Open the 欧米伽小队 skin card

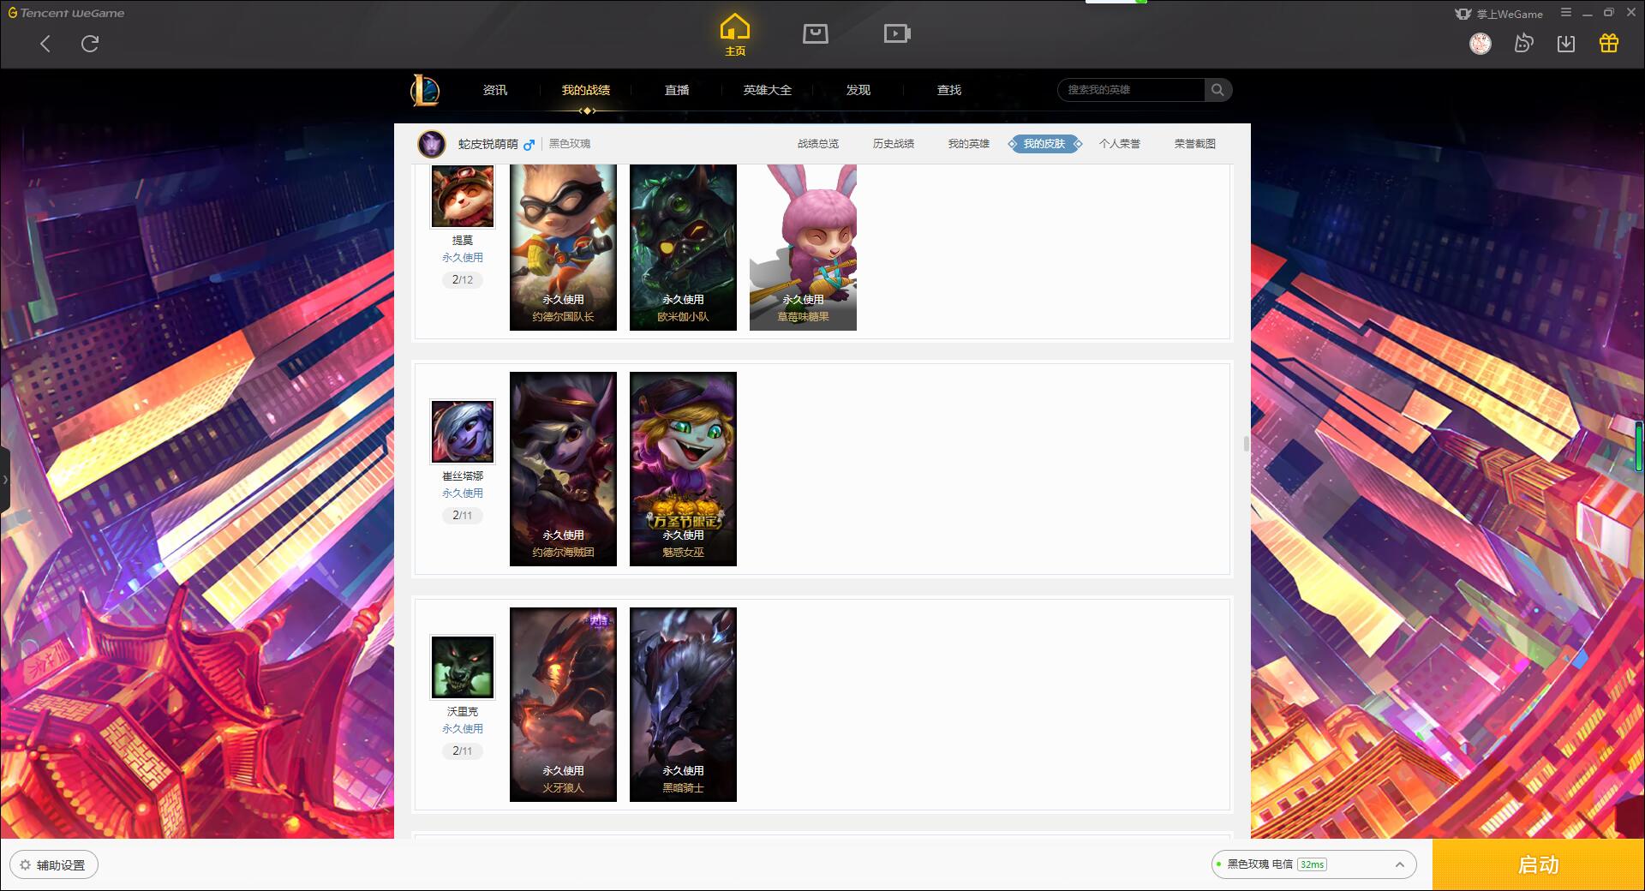point(683,248)
